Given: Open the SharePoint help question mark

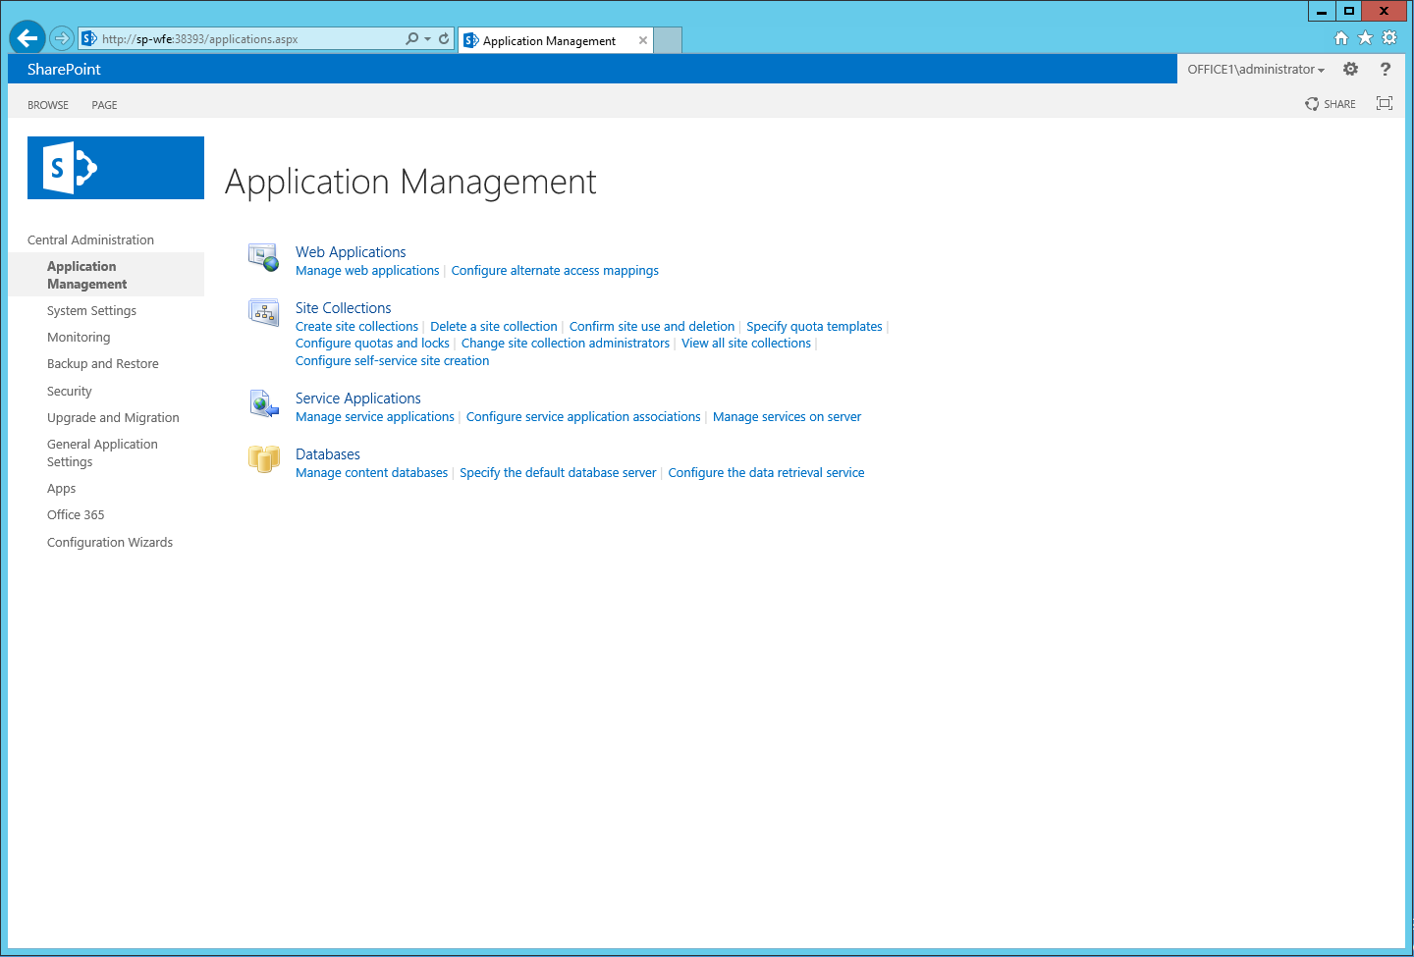Looking at the screenshot, I should coord(1386,69).
